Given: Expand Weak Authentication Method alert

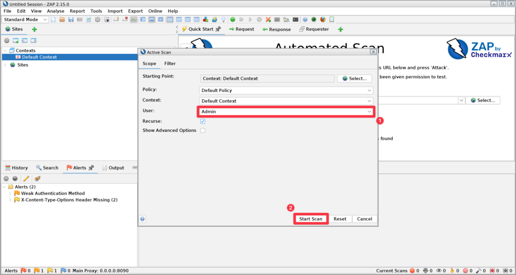Looking at the screenshot, I should [x=10, y=193].
